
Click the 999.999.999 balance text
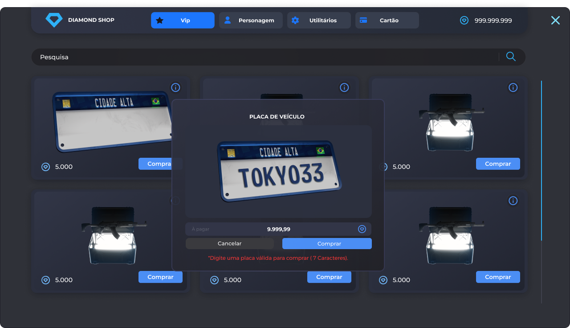[493, 20]
